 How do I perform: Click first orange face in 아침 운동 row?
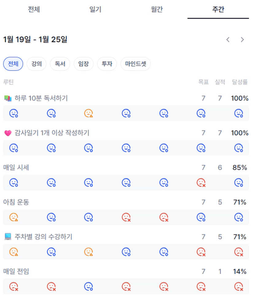tap(14, 217)
